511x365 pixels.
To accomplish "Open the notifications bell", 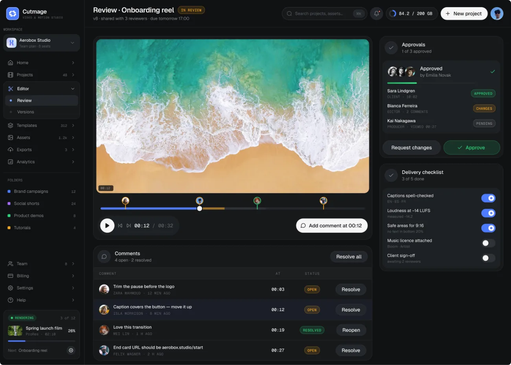I will tap(377, 13).
